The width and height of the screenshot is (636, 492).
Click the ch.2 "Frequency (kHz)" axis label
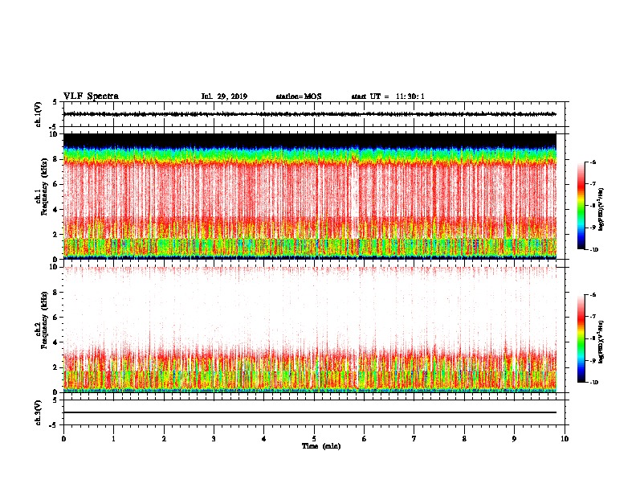[44, 320]
